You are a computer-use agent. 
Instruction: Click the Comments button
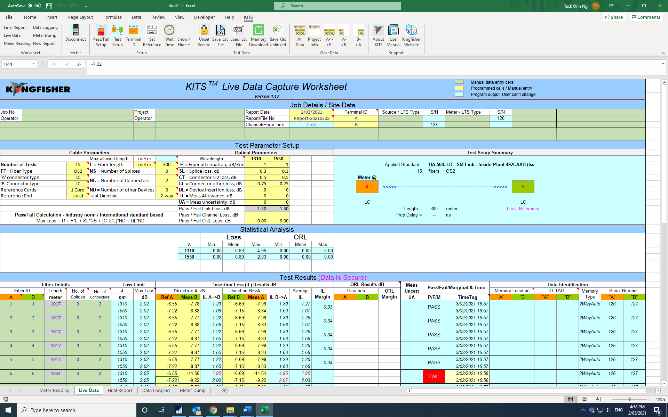coord(646,17)
